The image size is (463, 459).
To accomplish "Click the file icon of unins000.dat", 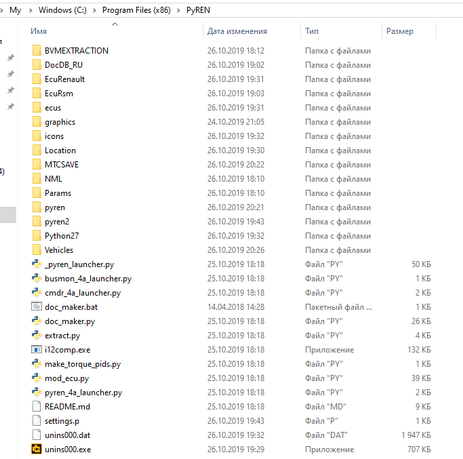I will tap(37, 435).
